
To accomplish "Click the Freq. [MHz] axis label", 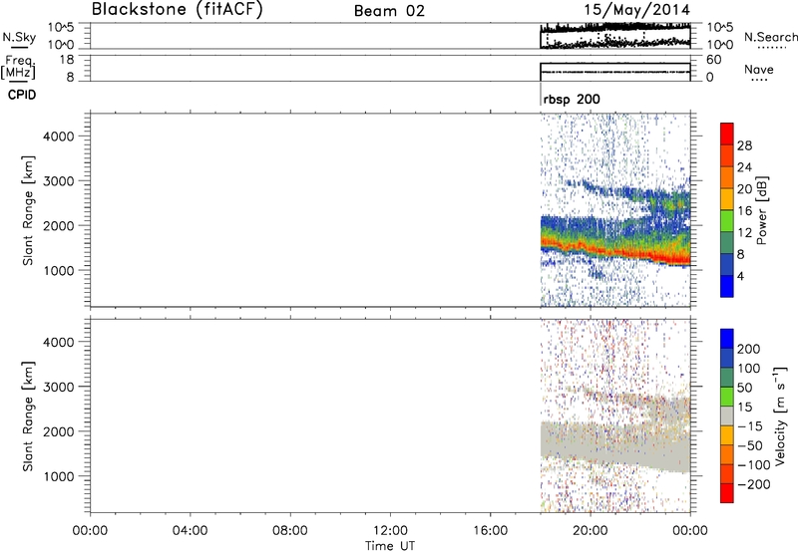I will pos(19,67).
